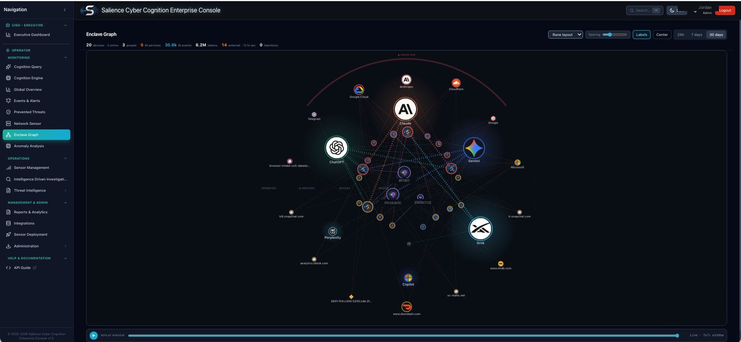Click the Anthropic external node

406,80
